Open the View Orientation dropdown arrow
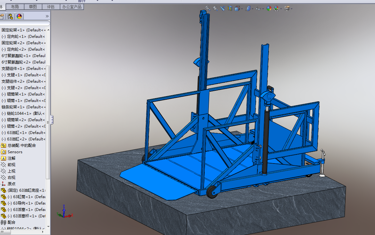Viewport: 375px width, 235px height. [x=242, y=9]
